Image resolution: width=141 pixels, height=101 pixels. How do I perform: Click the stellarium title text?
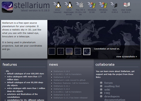pos(32,5)
